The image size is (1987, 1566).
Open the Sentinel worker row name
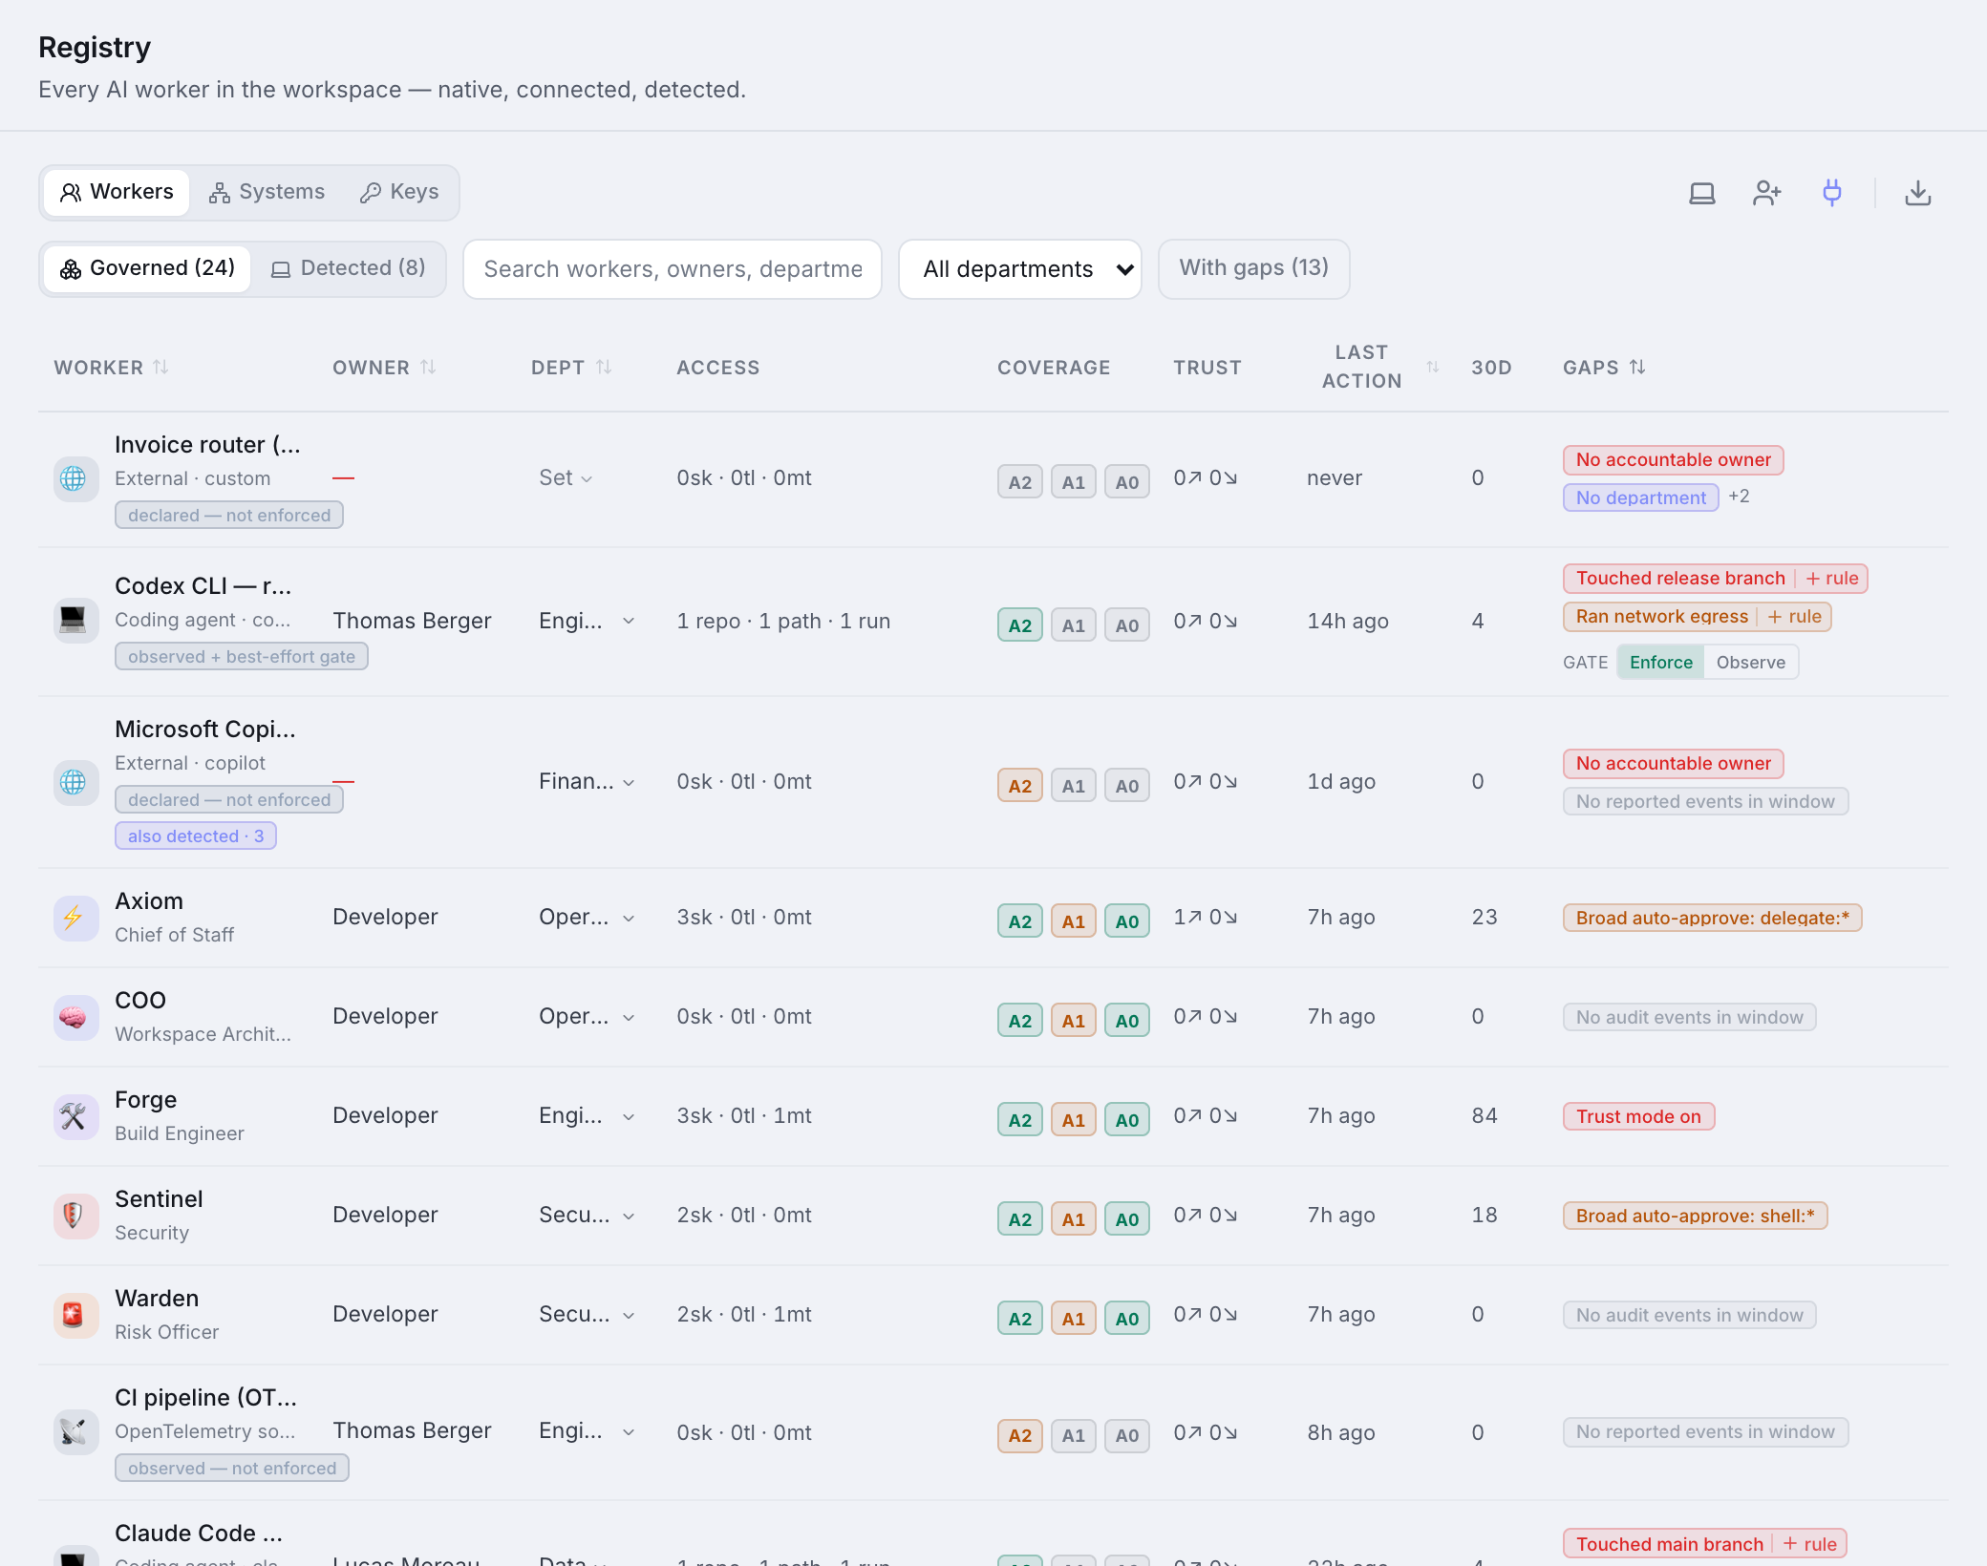point(159,1199)
